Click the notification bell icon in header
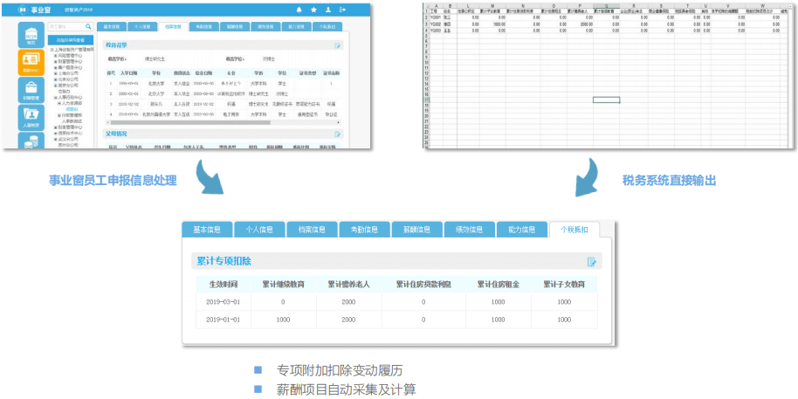 click(299, 10)
